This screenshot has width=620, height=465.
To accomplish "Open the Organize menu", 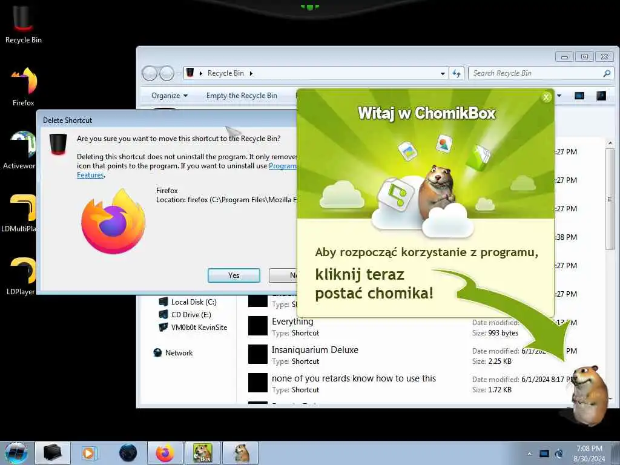I will pos(170,96).
